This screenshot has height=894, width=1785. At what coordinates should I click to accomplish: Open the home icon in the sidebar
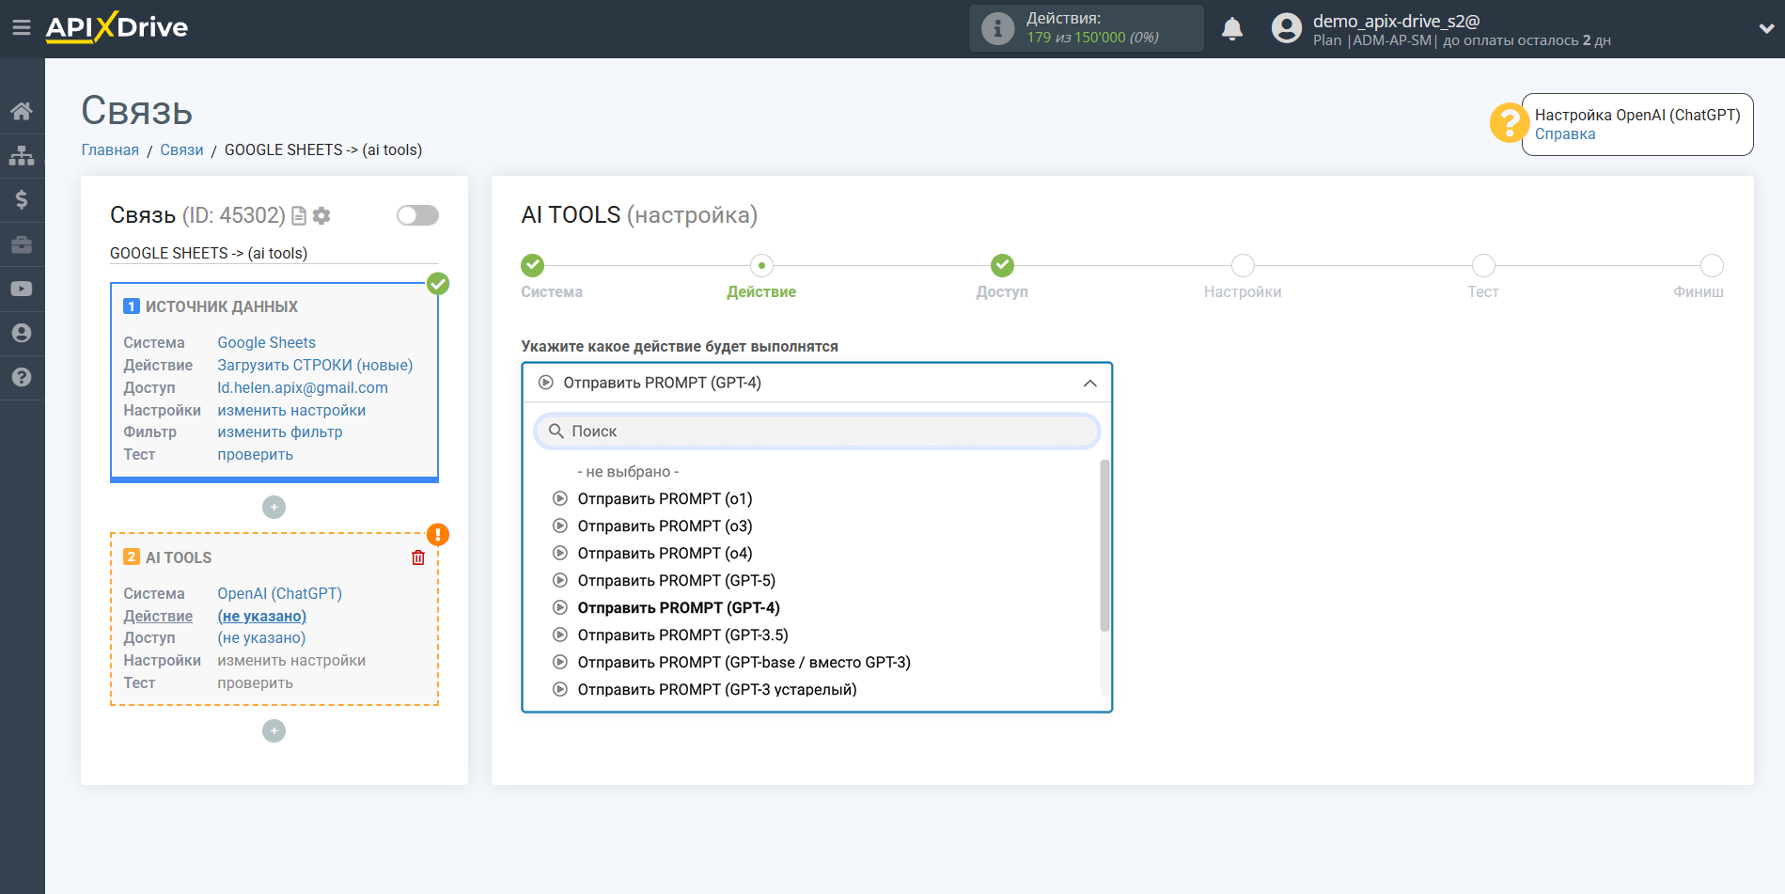[22, 111]
